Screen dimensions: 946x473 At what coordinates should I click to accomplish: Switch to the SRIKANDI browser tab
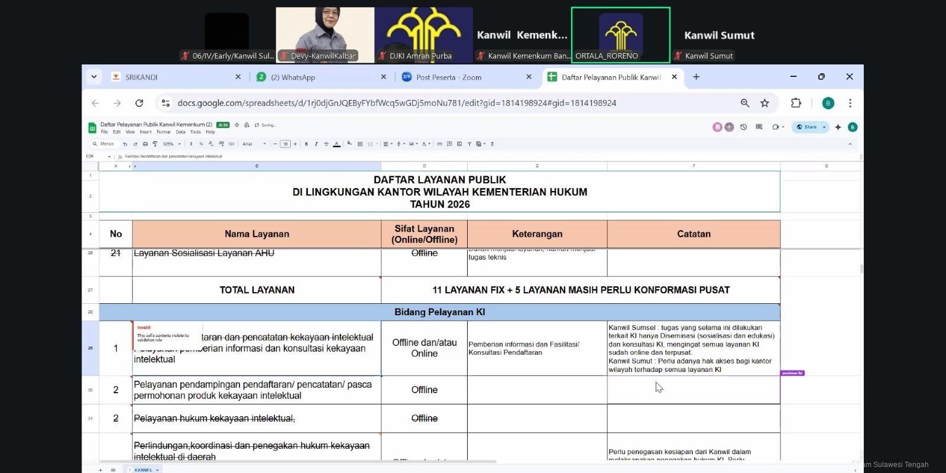pos(171,77)
